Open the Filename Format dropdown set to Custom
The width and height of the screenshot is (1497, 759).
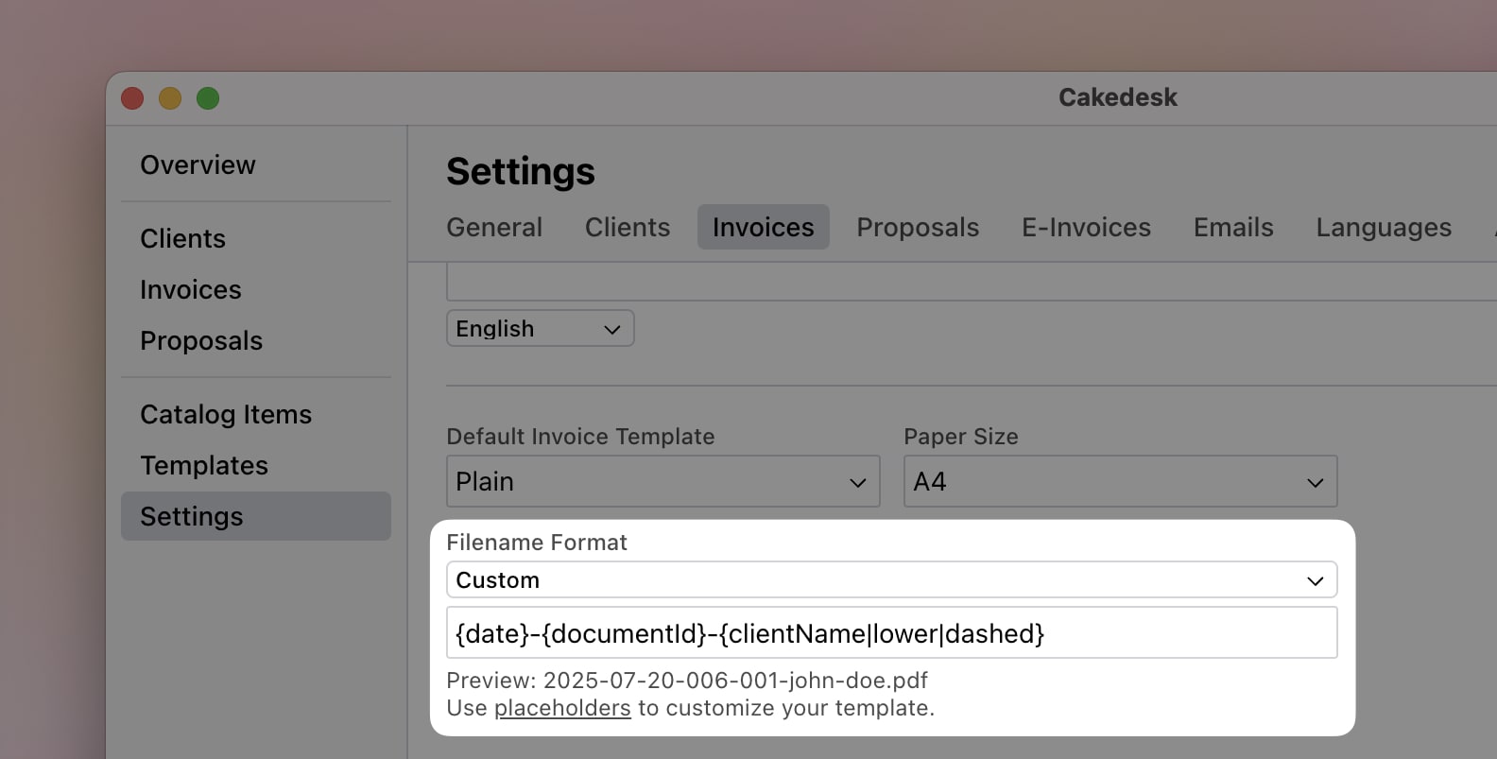891,579
